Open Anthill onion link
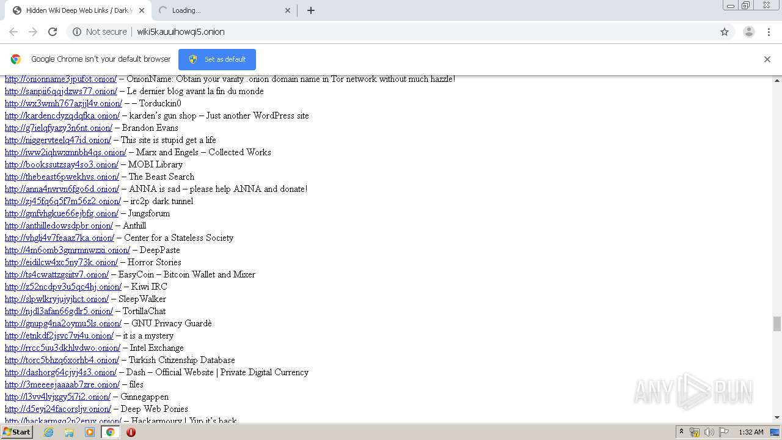This screenshot has width=782, height=440. [x=59, y=226]
